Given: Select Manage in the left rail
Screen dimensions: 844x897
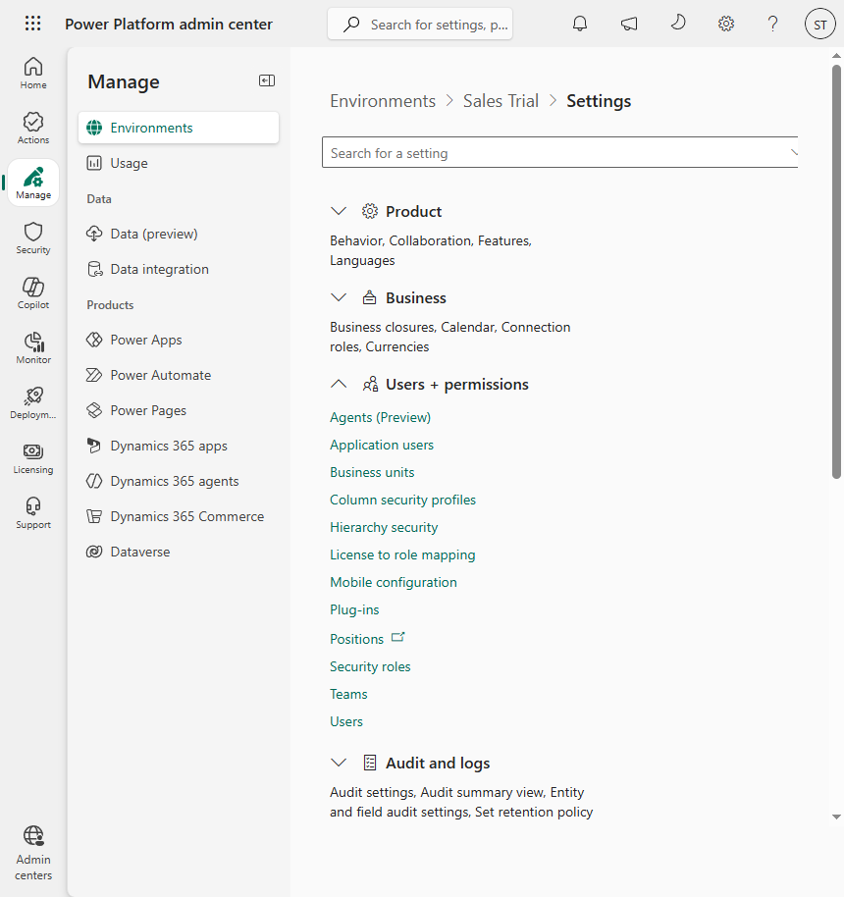Looking at the screenshot, I should [33, 184].
